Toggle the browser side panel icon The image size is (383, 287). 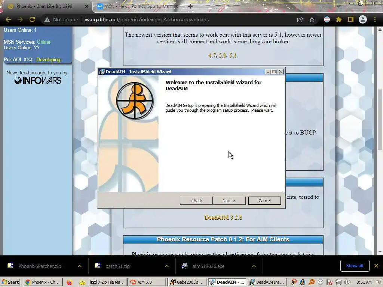pos(351,19)
